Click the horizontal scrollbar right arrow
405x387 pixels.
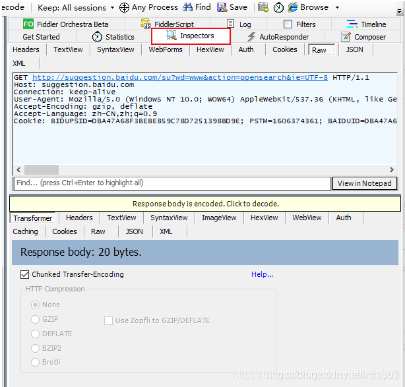point(392,169)
